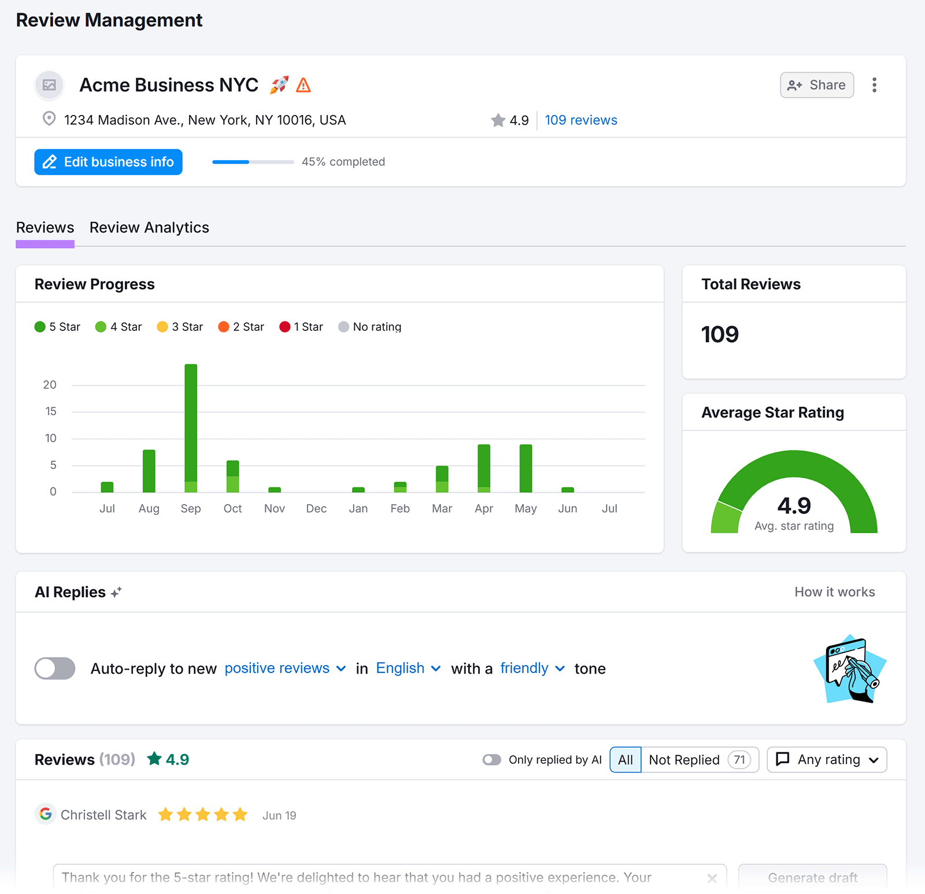Click the Google icon beside Christell Stark

(x=45, y=815)
